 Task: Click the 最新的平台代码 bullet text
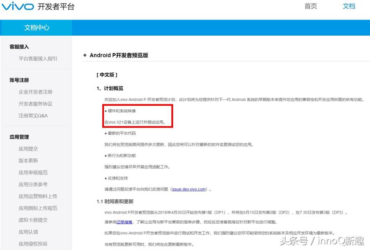[122, 133]
